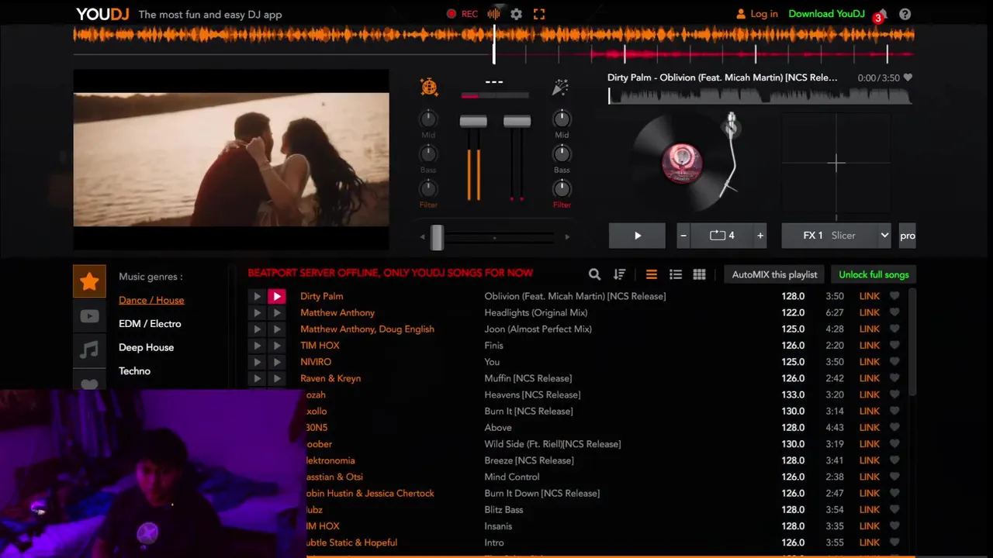This screenshot has height=558, width=993.
Task: Click the left deck video thumbnail
Action: tap(231, 160)
